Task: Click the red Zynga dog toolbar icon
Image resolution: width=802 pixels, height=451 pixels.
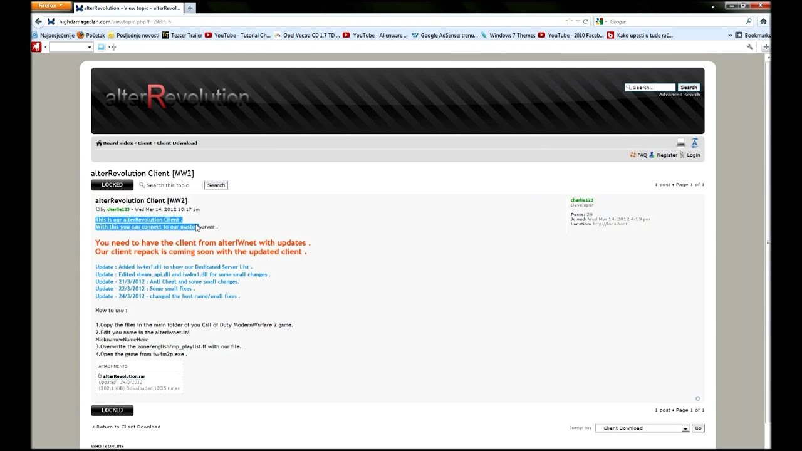Action: pyautogui.click(x=36, y=47)
